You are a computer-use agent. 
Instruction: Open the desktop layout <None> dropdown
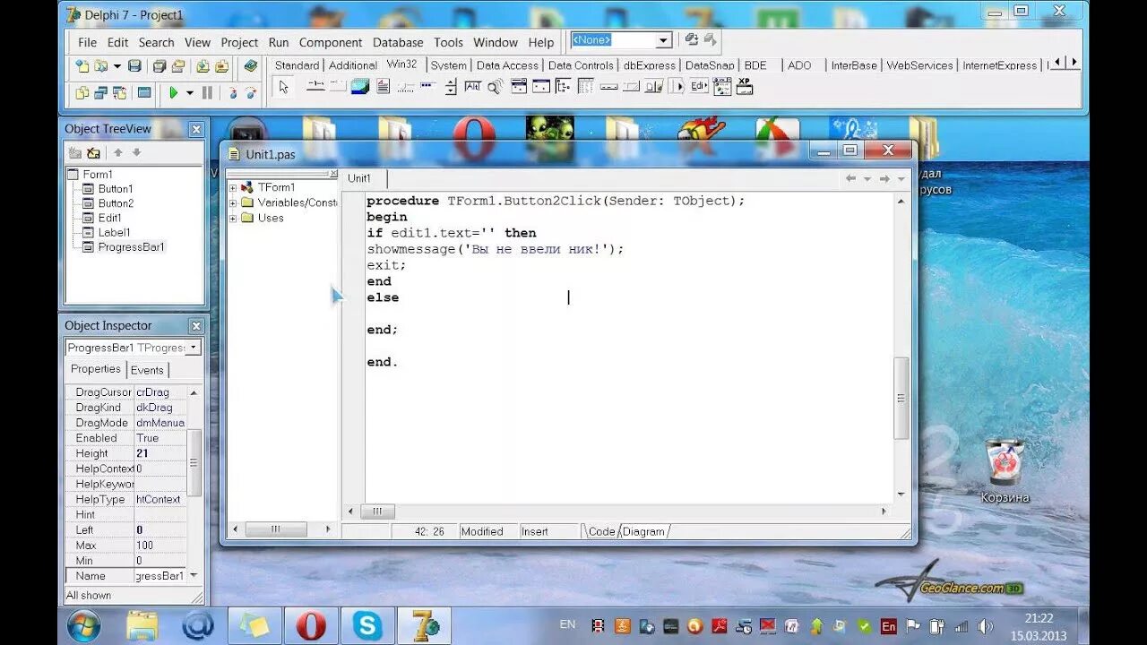tap(663, 40)
